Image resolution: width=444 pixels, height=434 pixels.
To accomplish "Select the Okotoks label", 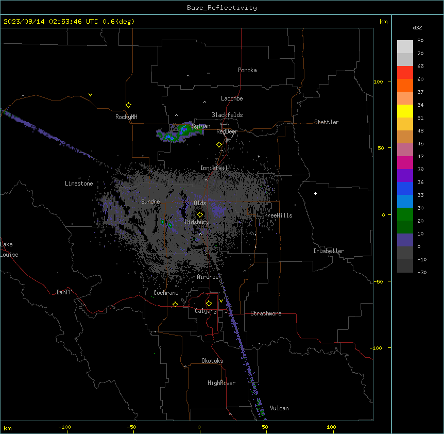I will (212, 361).
